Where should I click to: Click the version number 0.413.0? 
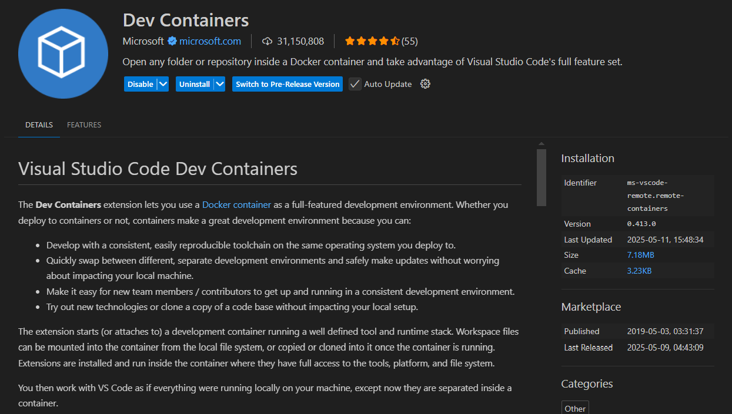pyautogui.click(x=641, y=224)
